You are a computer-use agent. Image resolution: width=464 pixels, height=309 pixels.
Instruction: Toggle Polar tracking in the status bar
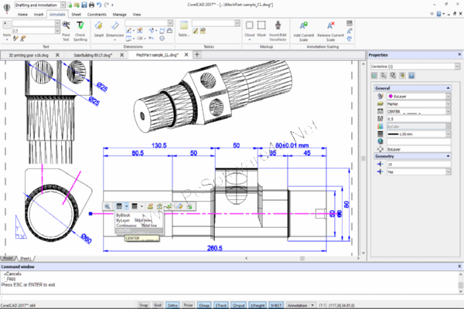188,305
